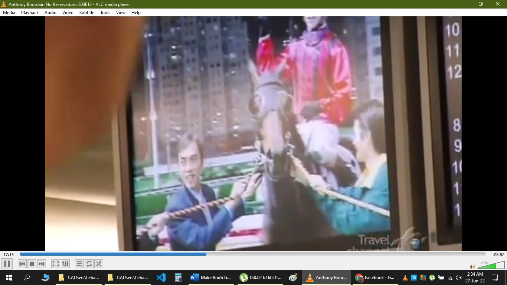Check battery status tray icon
This screenshot has width=507, height=285.
click(x=441, y=278)
